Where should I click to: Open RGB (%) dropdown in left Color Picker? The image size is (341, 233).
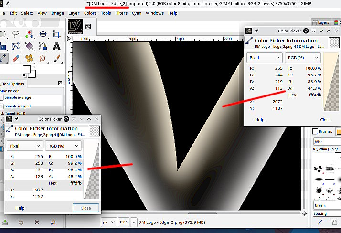click(x=63, y=146)
